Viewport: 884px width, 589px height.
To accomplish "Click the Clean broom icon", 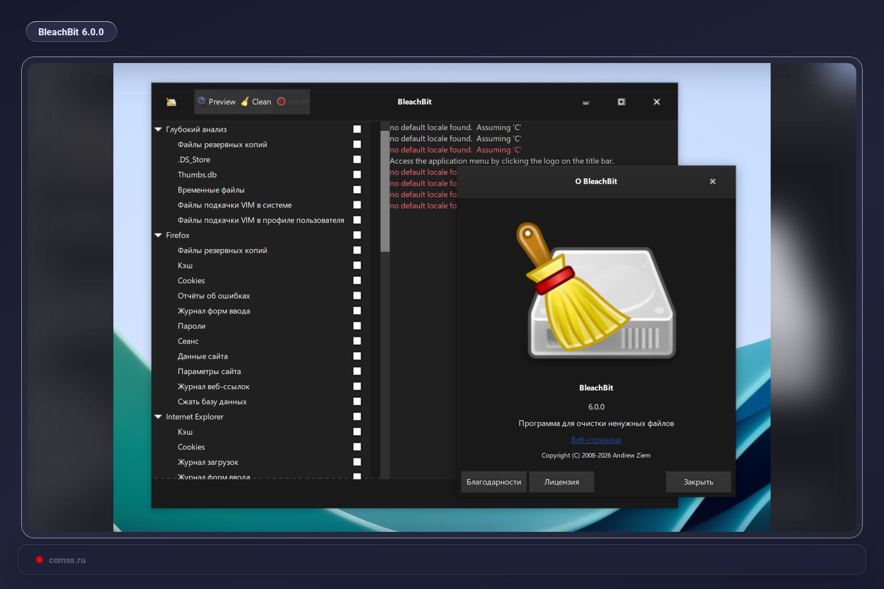I will (245, 101).
